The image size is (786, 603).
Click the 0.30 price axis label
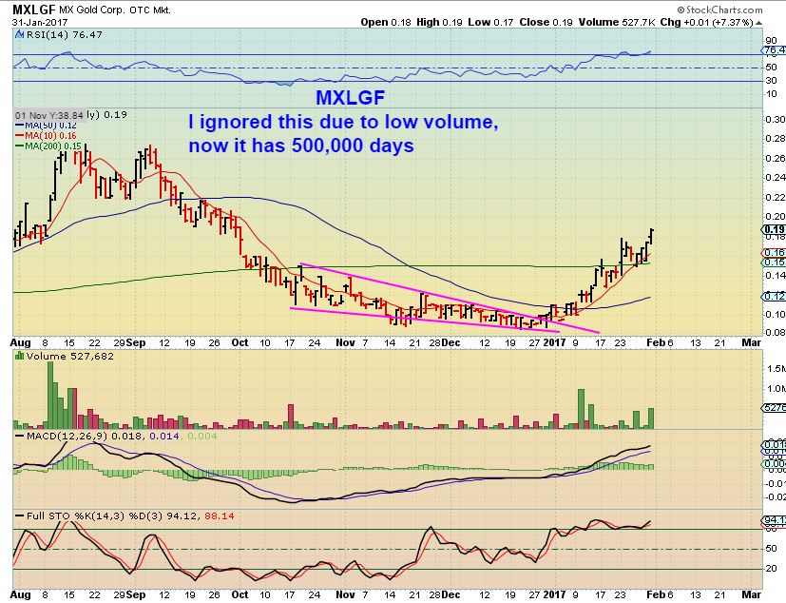coord(775,120)
